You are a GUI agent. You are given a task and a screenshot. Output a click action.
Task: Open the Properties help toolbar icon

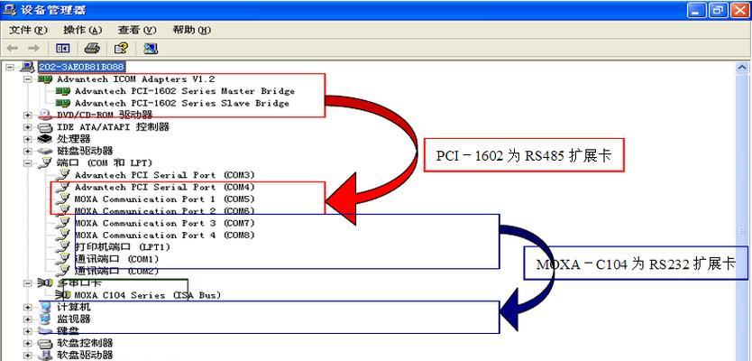coord(121,49)
